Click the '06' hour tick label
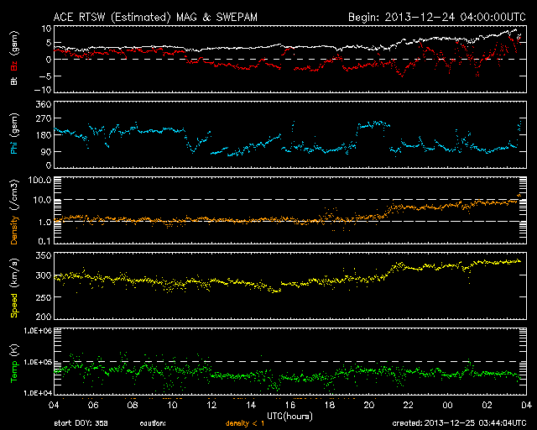The width and height of the screenshot is (537, 430). point(93,406)
